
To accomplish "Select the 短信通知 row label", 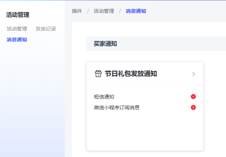I will tap(104, 97).
